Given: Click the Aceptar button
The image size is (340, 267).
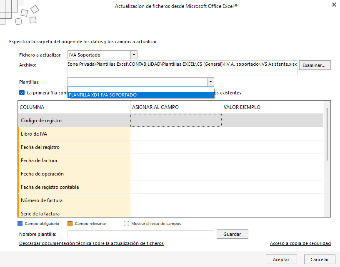Looking at the screenshot, I should click(x=281, y=260).
